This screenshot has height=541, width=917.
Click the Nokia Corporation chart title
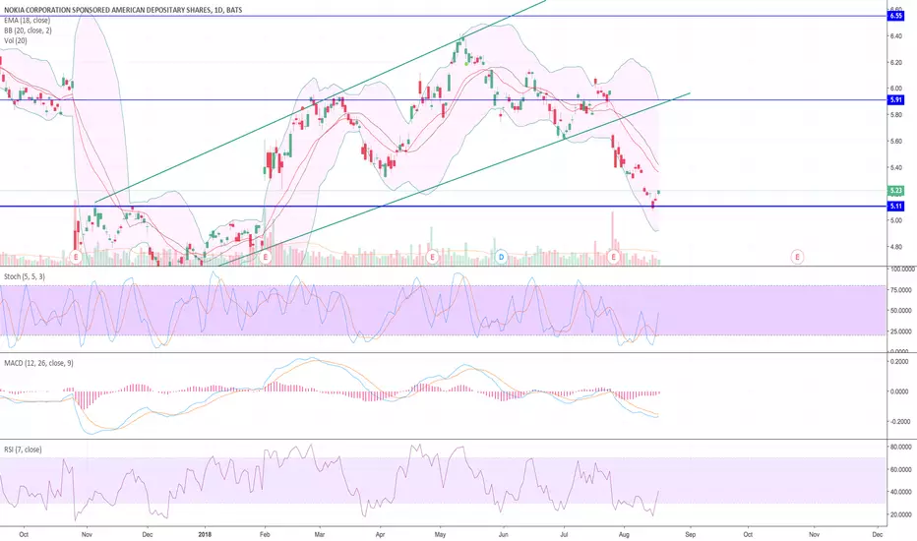coord(123,10)
